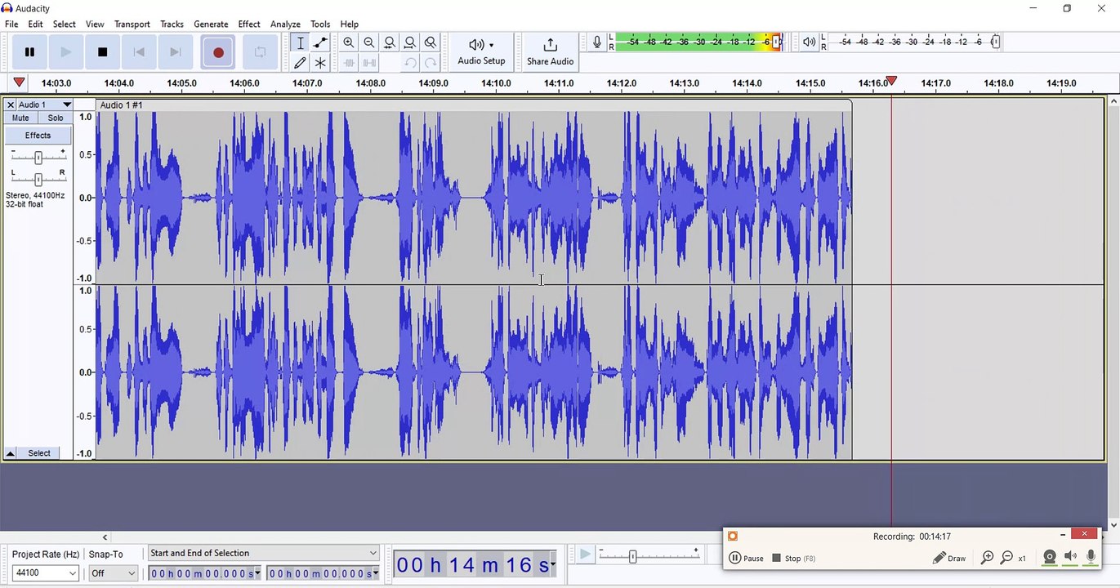Viewport: 1120px width, 588px height.
Task: Click the Redo arrow icon
Action: pos(431,63)
